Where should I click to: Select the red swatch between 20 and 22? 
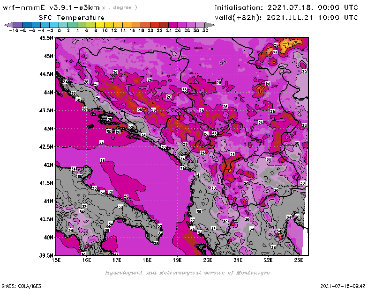[155, 25]
